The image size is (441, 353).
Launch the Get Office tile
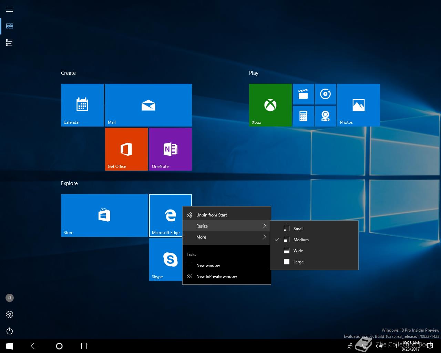[126, 149]
